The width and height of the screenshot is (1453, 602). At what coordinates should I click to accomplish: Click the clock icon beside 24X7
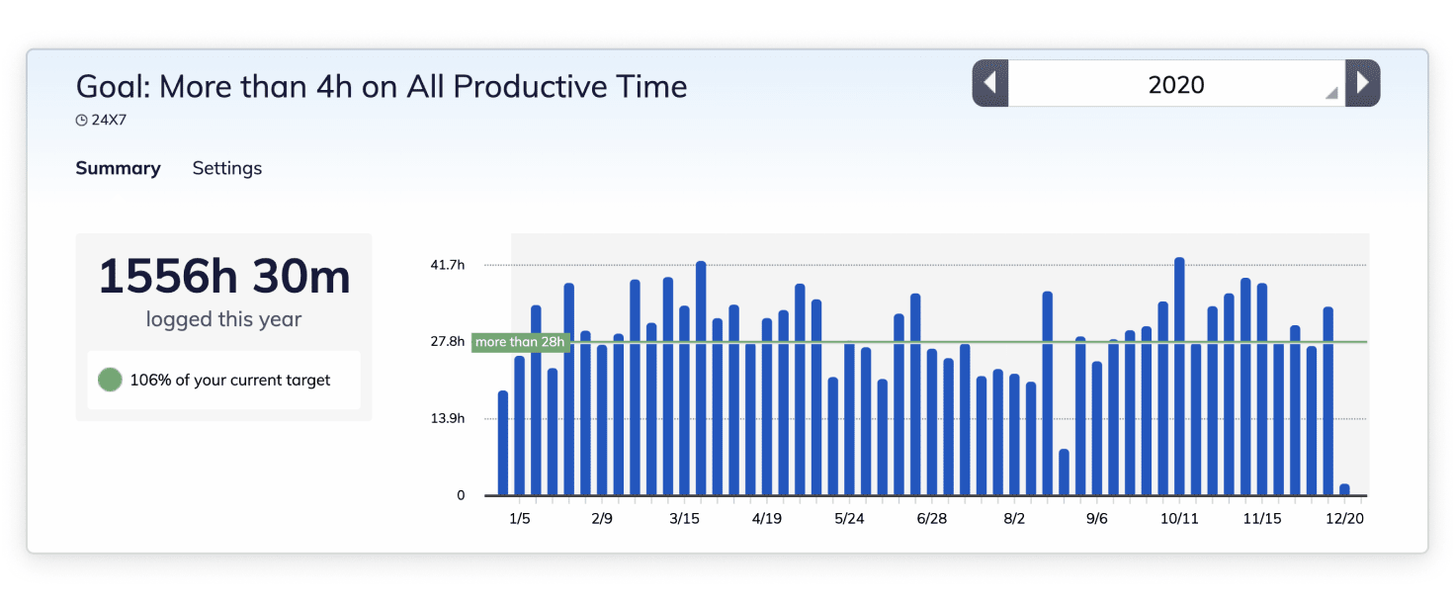coord(80,119)
